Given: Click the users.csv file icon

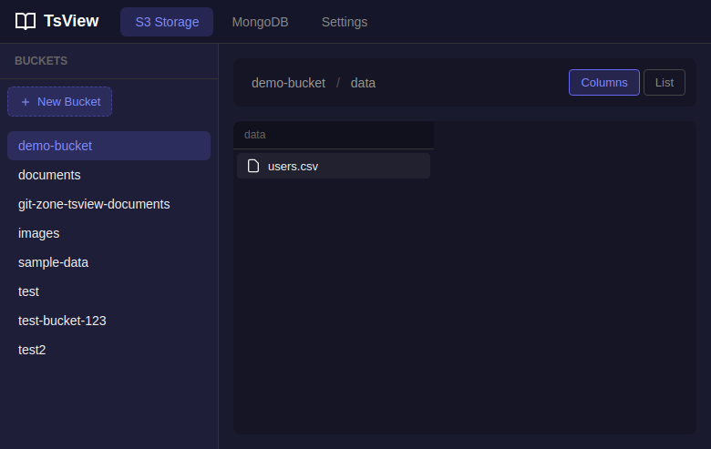Looking at the screenshot, I should coord(254,166).
